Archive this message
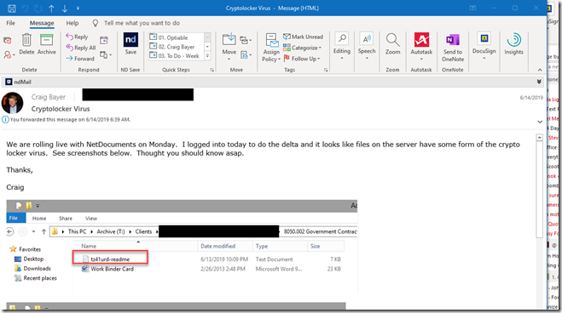This screenshot has height=313, width=562. click(47, 44)
